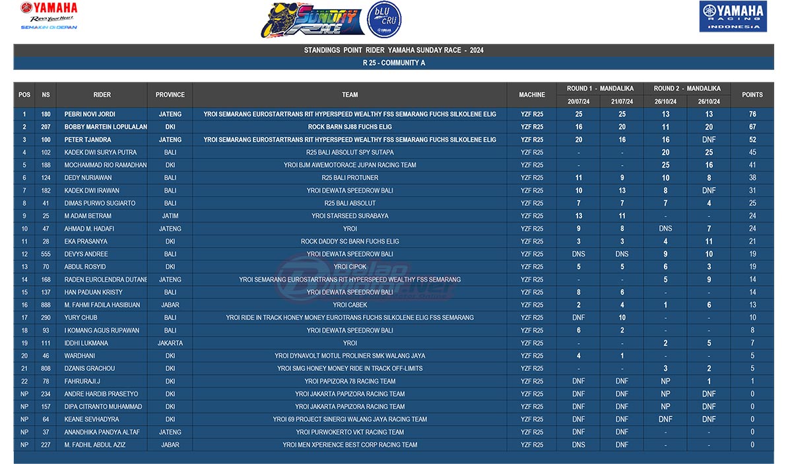Image resolution: width=792 pixels, height=464 pixels.
Task: Select rider DIPA CITRANTO MUHAMMAD
Action: coord(103,407)
